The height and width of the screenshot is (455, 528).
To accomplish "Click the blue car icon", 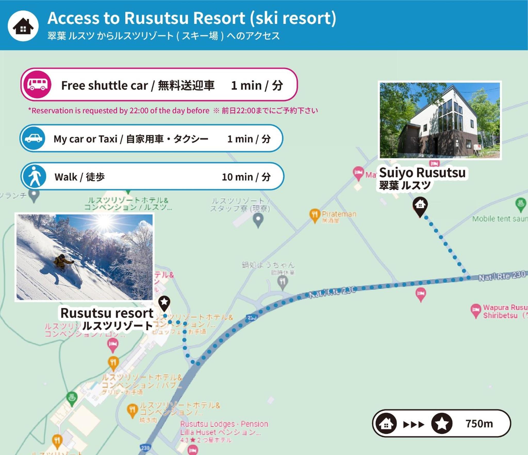I will (x=34, y=138).
